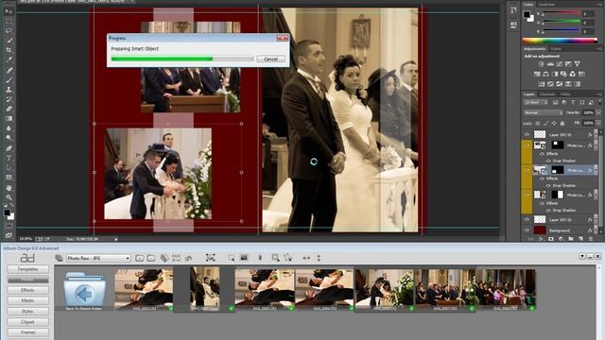
Task: Select the Hand tool
Action: pos(9,188)
